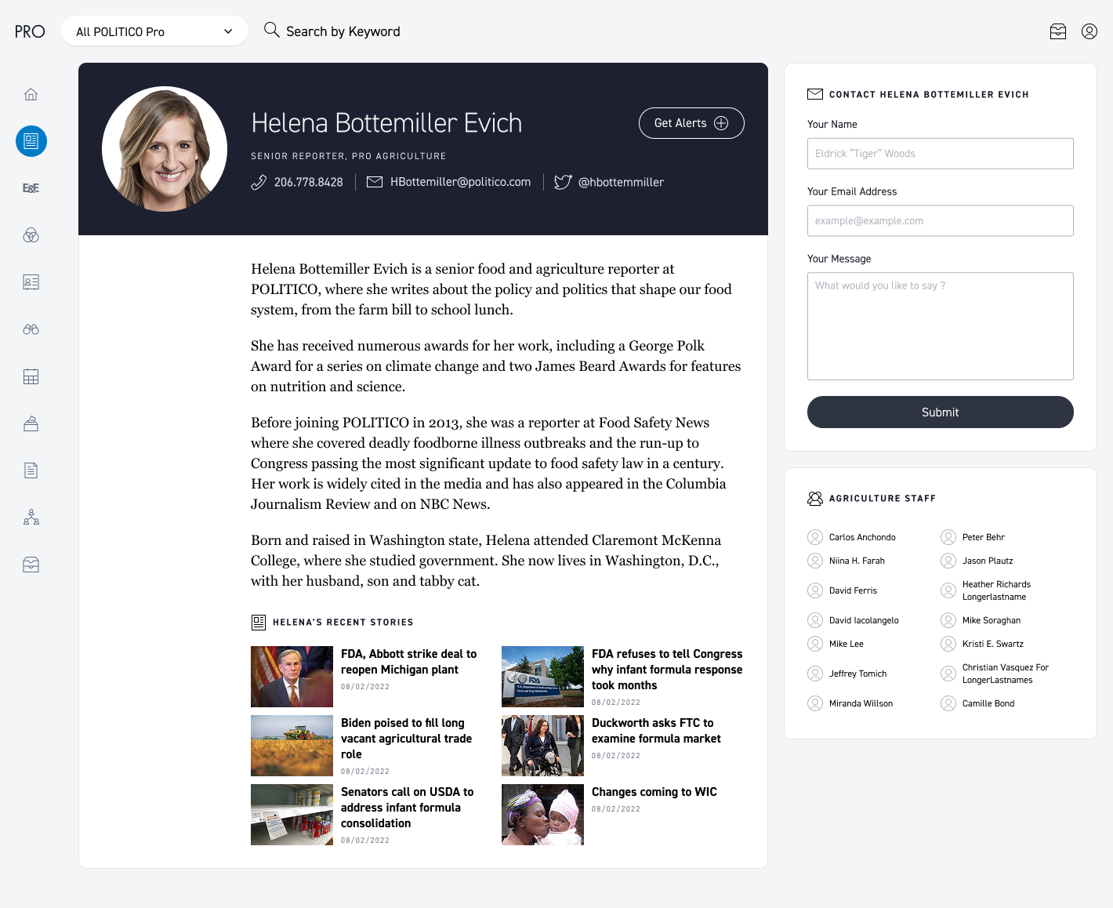Select the highlighted news icon in the sidebar
This screenshot has width=1113, height=908.
point(31,141)
